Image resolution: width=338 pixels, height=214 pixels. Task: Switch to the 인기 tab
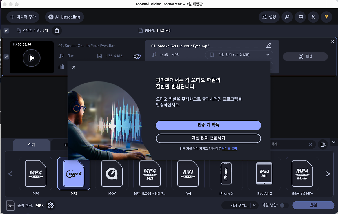click(x=32, y=145)
